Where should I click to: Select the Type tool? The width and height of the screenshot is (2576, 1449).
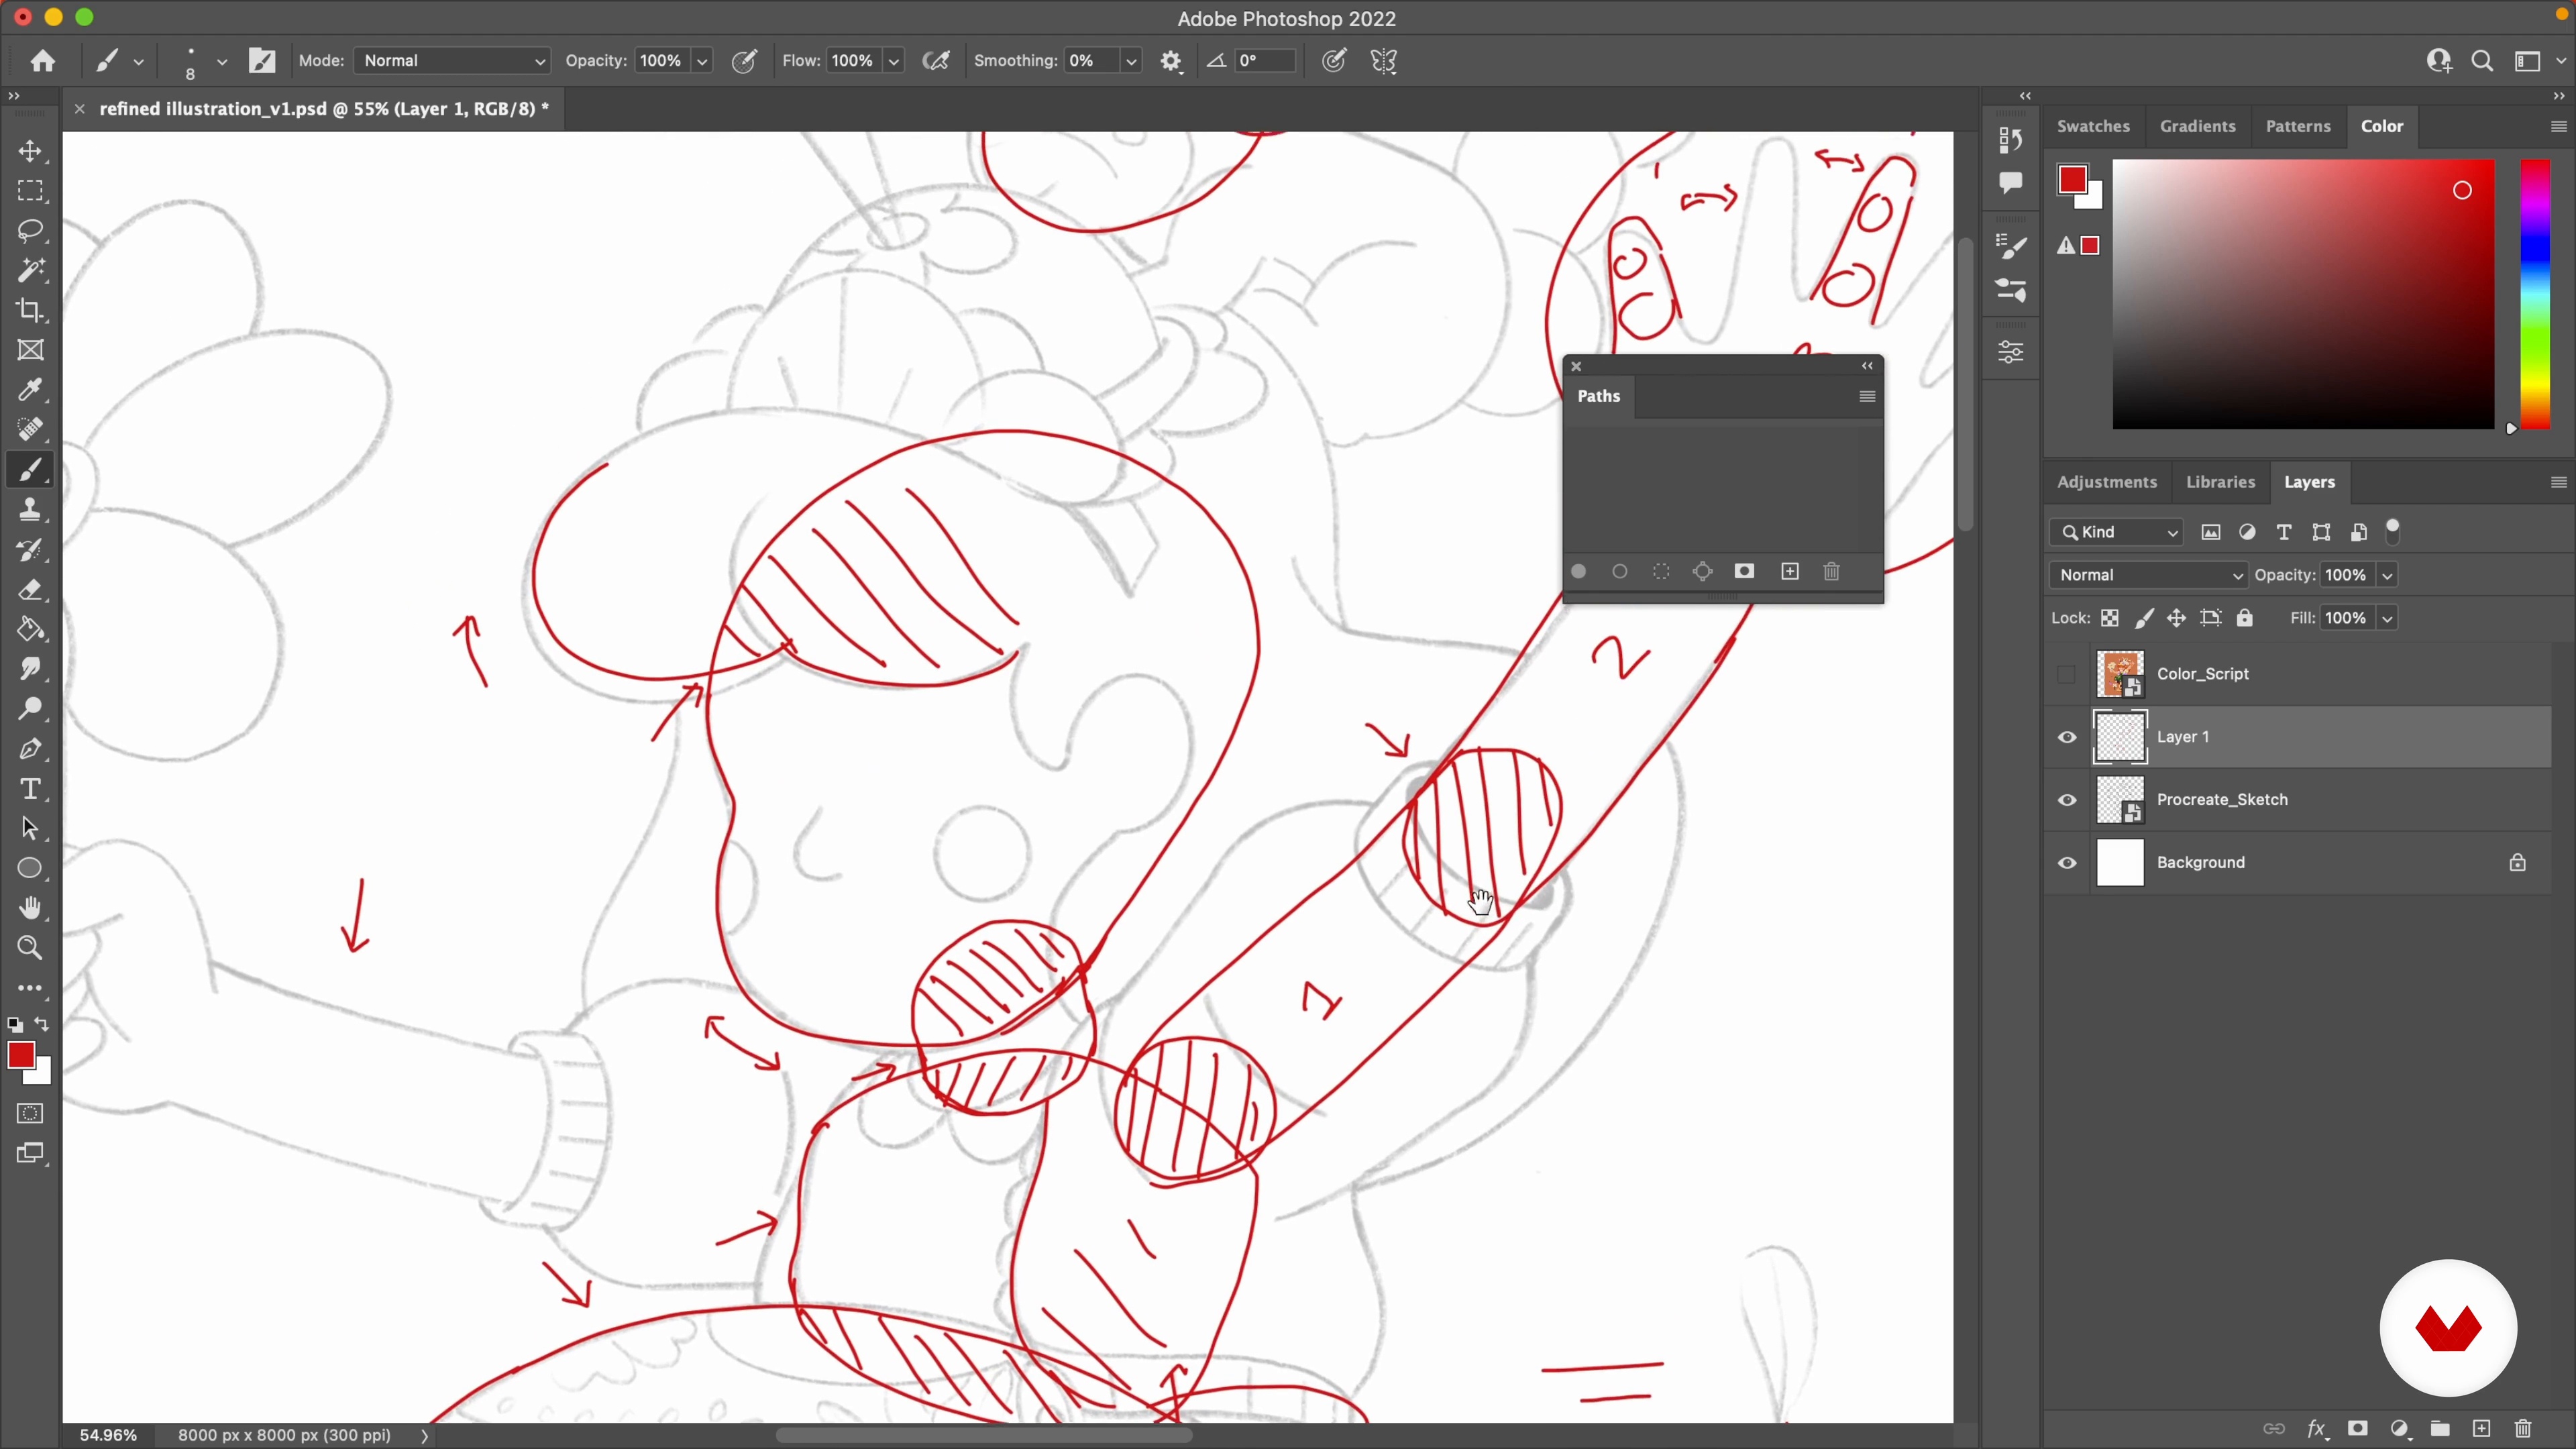(x=30, y=789)
